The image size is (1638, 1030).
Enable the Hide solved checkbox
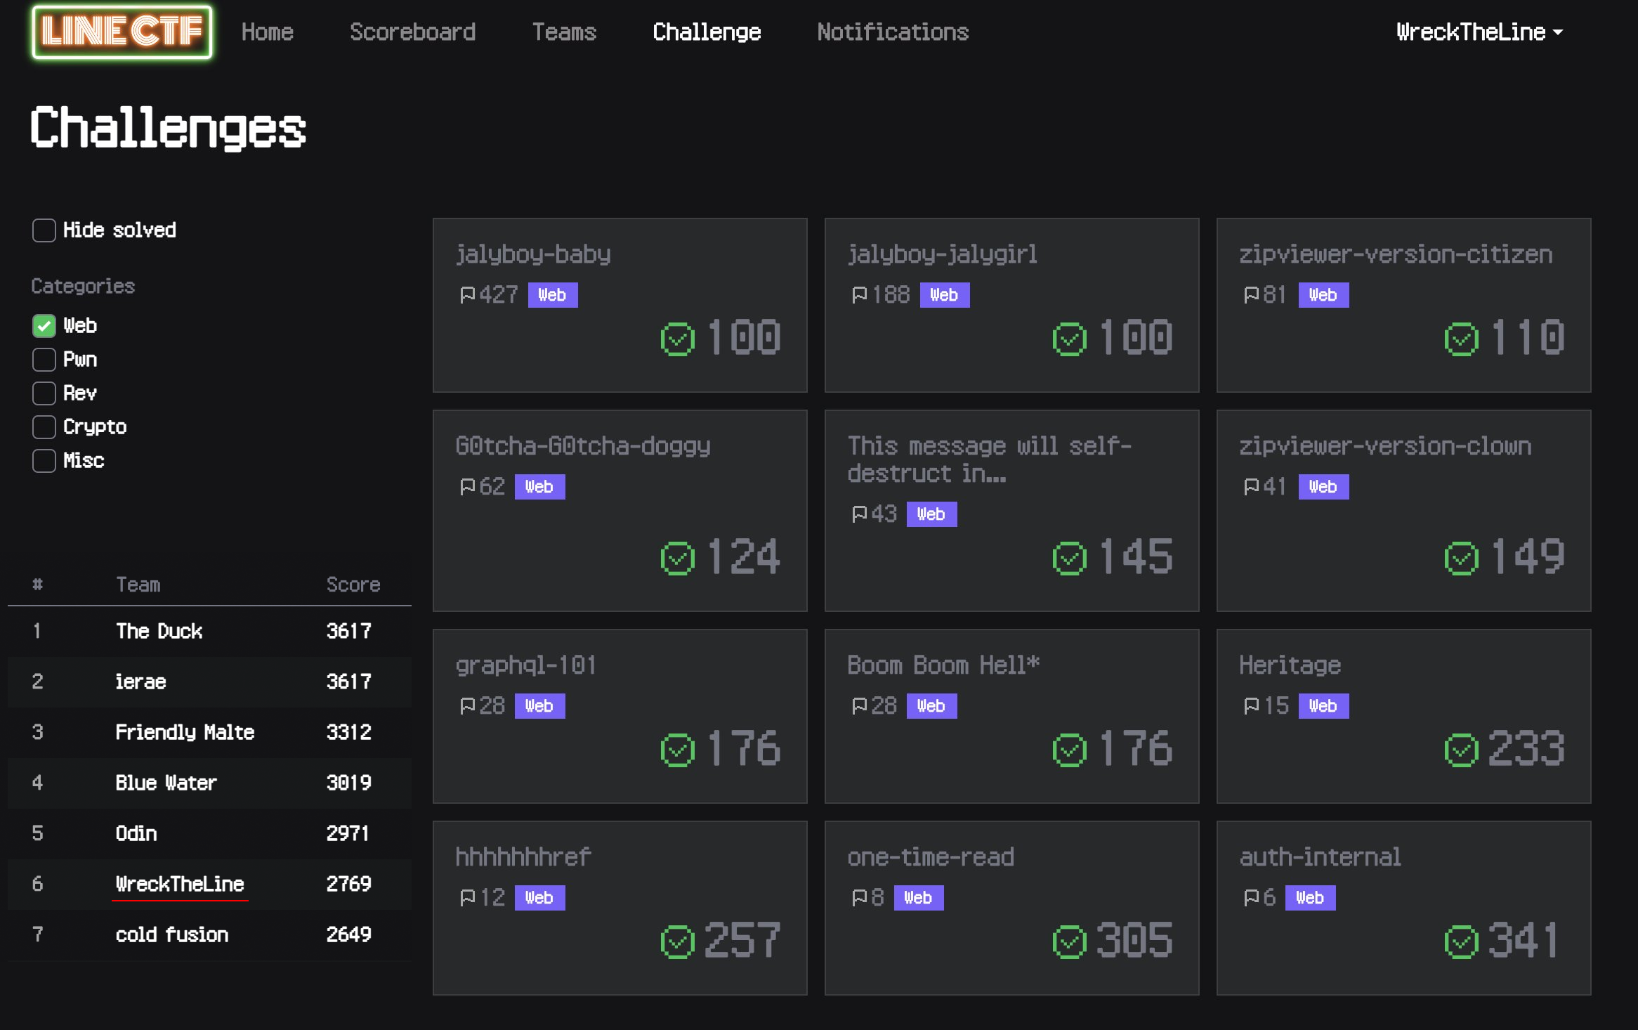(44, 230)
